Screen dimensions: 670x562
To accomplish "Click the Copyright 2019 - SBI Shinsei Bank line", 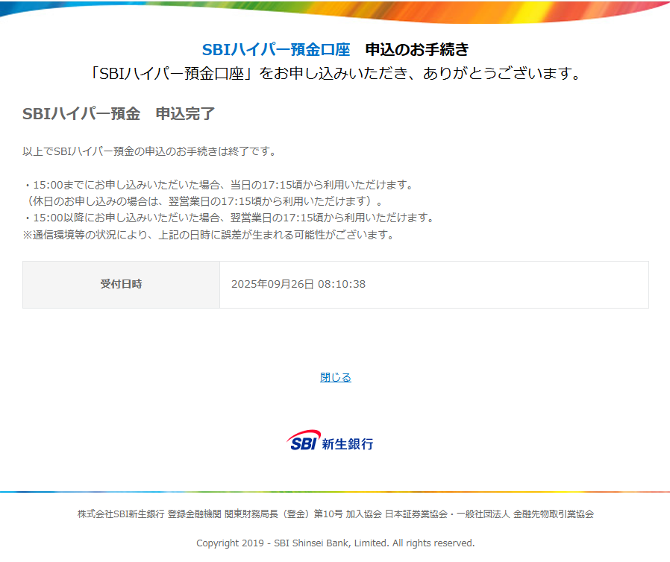I will [336, 543].
